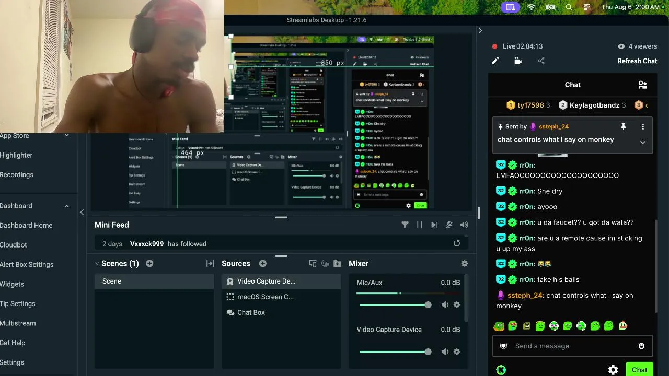Open Mixer advanced audio settings gear
669x376 pixels.
click(465, 264)
